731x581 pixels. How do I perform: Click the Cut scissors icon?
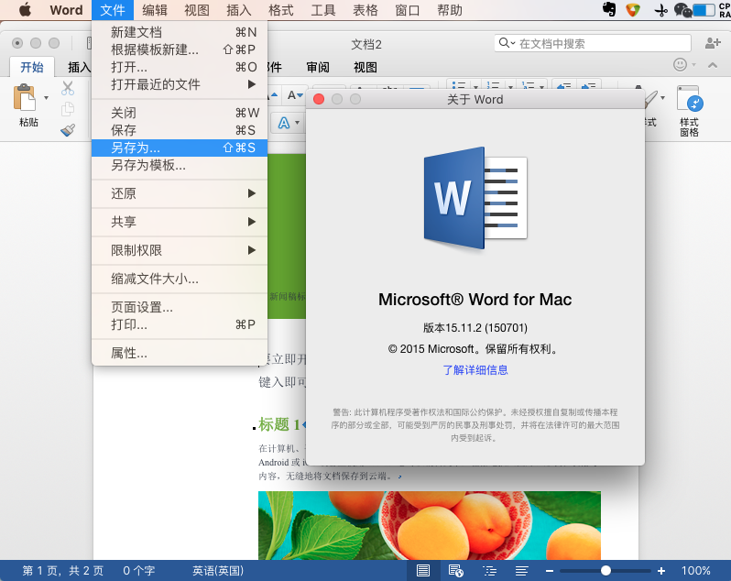68,88
